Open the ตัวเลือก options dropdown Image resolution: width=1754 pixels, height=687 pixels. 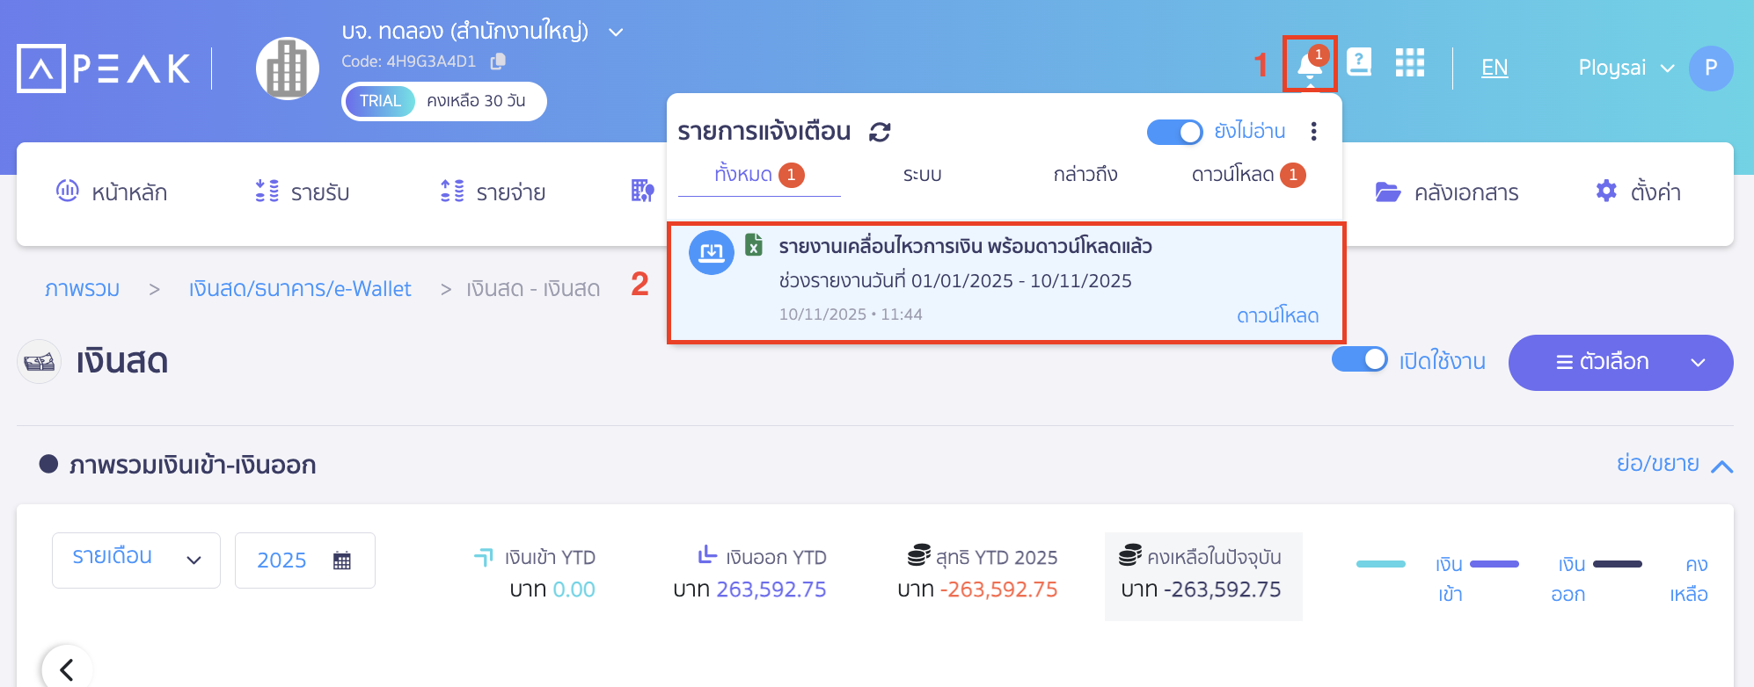click(1620, 362)
